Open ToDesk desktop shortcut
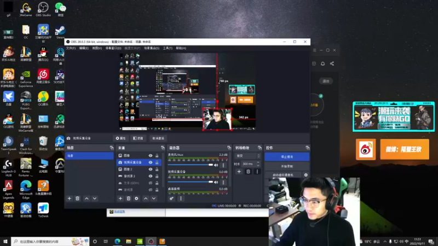 (x=43, y=210)
